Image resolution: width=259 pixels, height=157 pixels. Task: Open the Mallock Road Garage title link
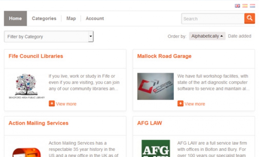[164, 56]
